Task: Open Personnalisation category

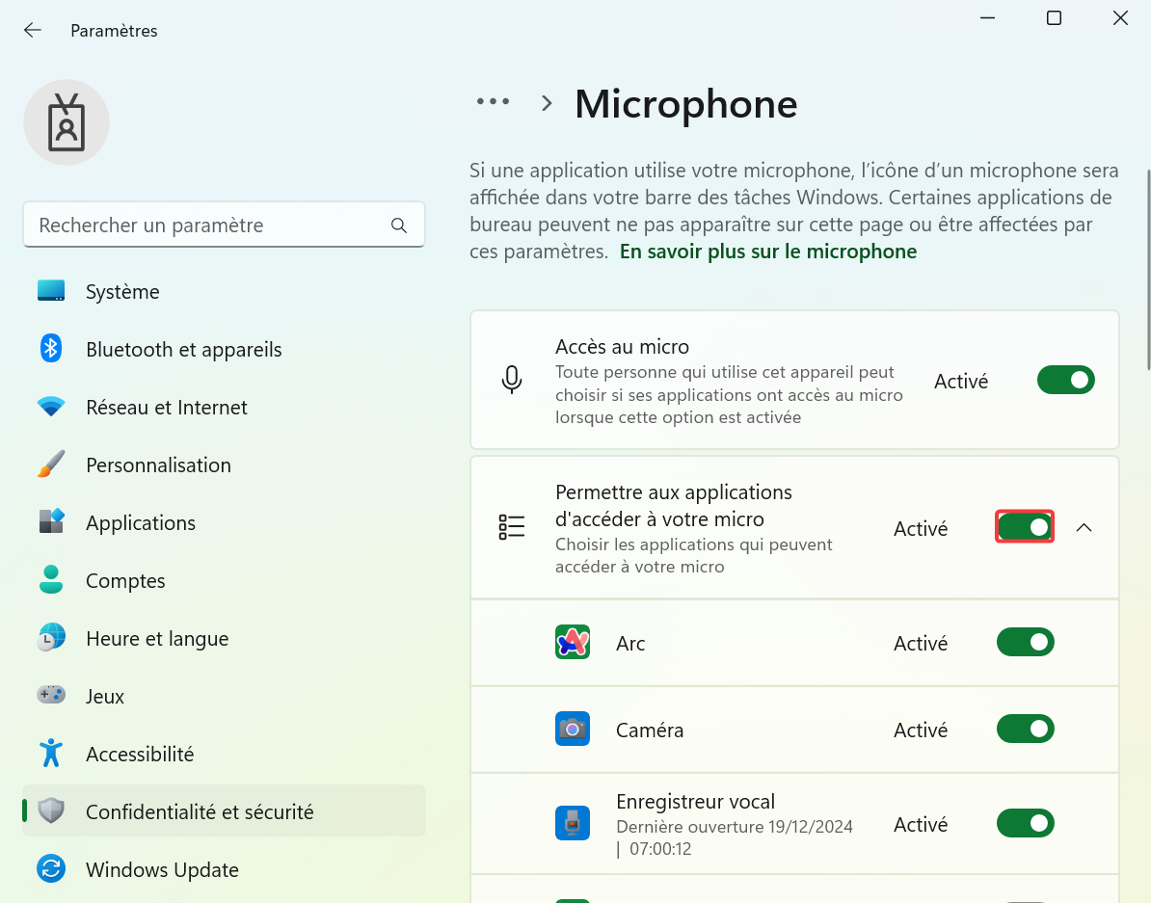Action: coord(224,465)
